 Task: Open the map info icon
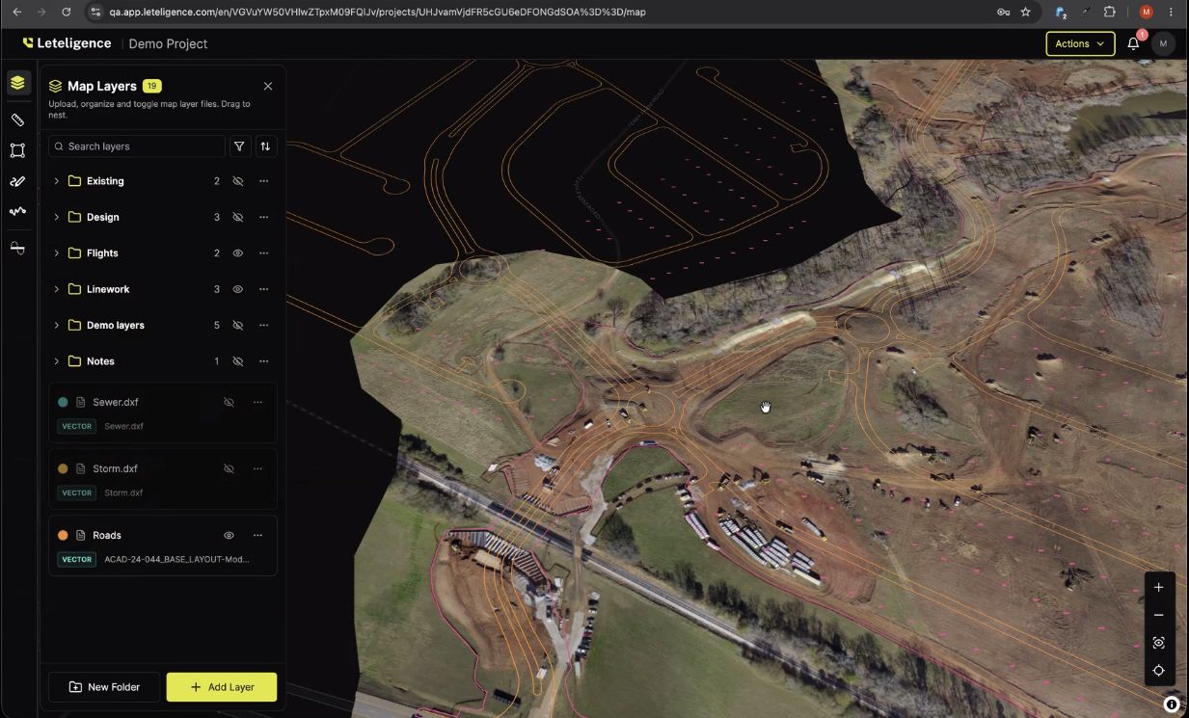[x=1171, y=705]
